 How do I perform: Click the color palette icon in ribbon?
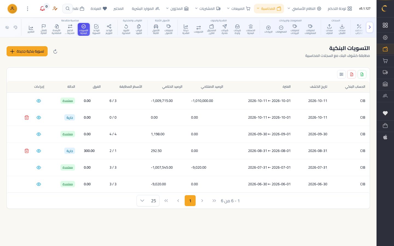tap(15, 27)
